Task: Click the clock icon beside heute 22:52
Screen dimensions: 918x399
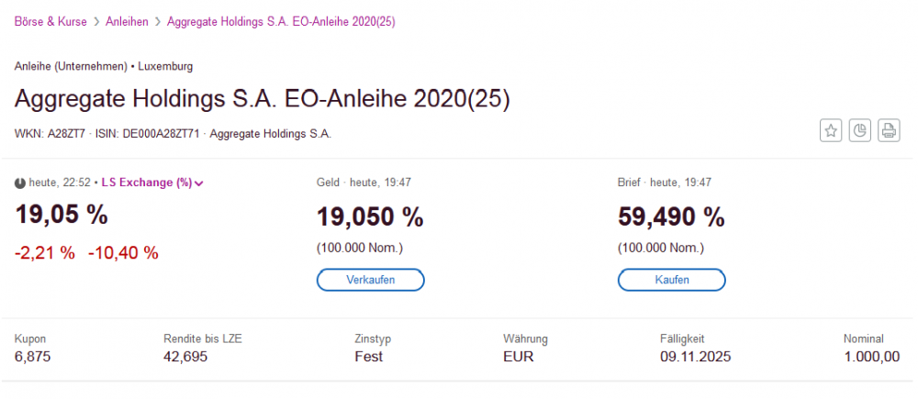Action: coord(20,183)
